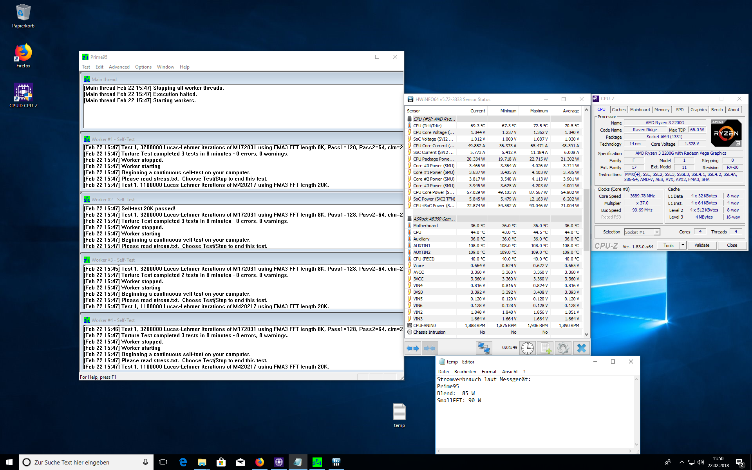Click the Validate button in CPU-Z
The image size is (752, 470).
click(x=701, y=245)
